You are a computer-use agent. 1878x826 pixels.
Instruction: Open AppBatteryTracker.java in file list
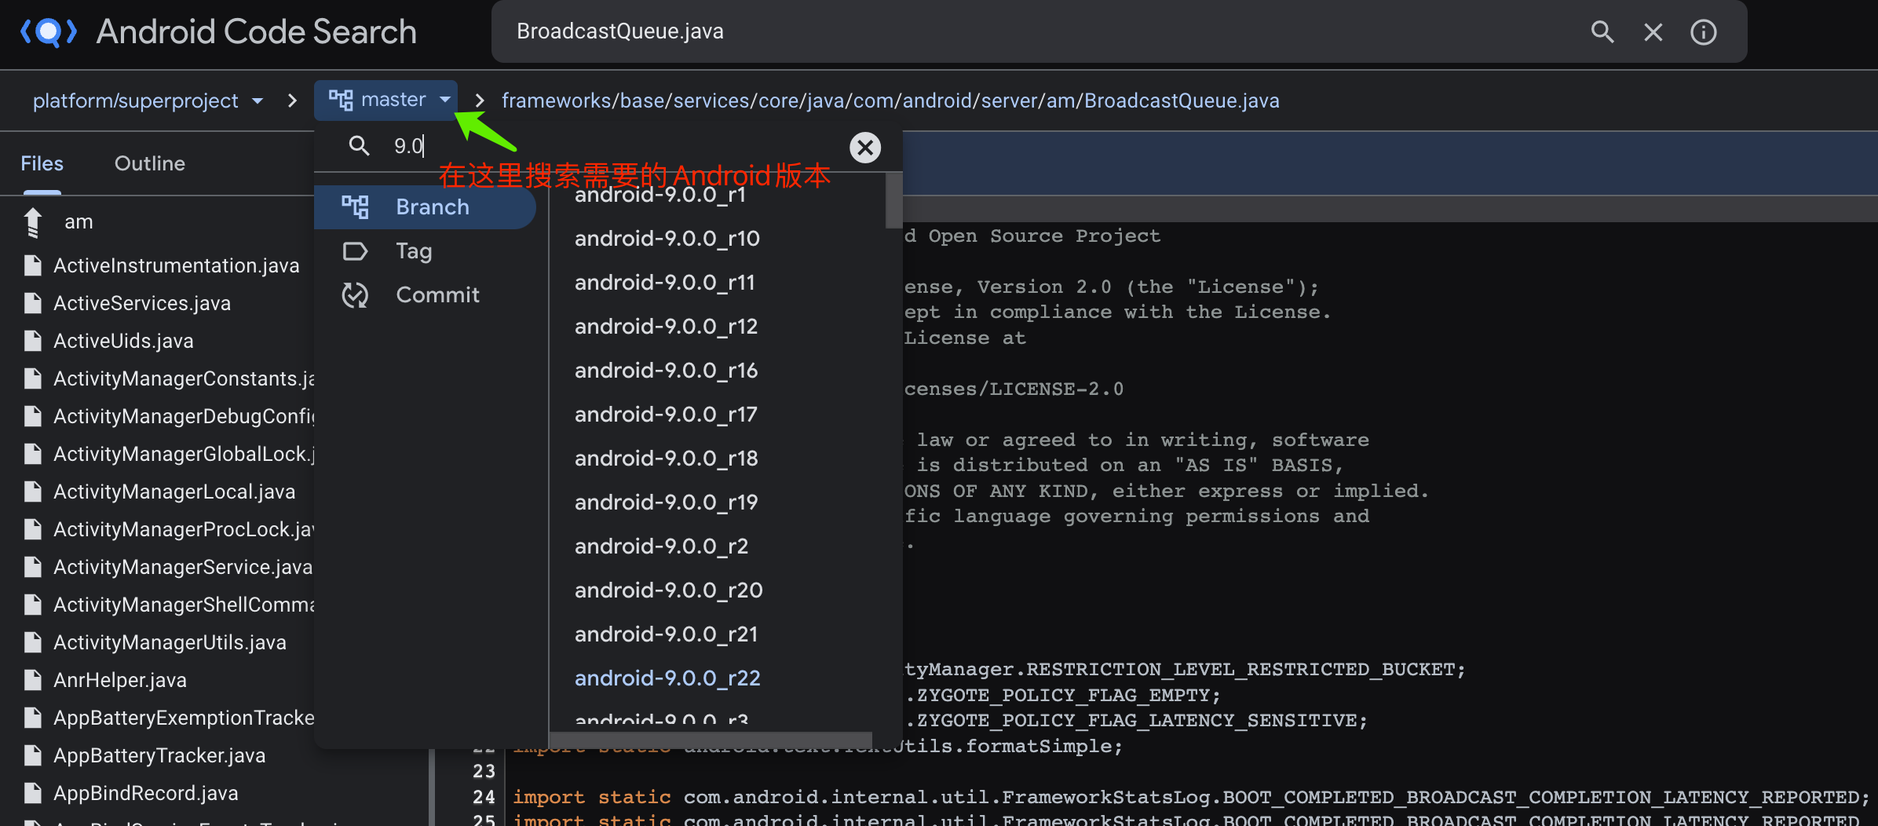[x=159, y=755]
